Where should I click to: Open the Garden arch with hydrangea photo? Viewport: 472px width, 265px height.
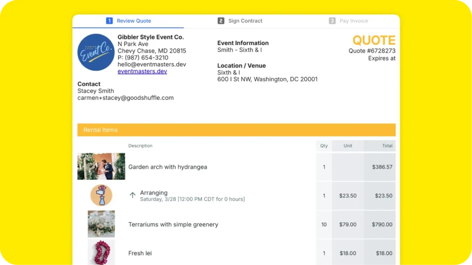pos(101,167)
